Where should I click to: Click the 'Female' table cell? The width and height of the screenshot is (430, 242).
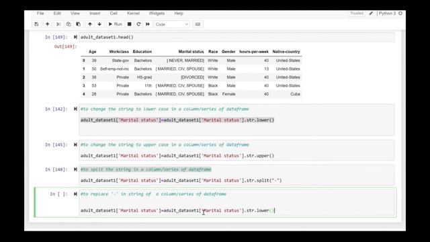tap(228, 94)
